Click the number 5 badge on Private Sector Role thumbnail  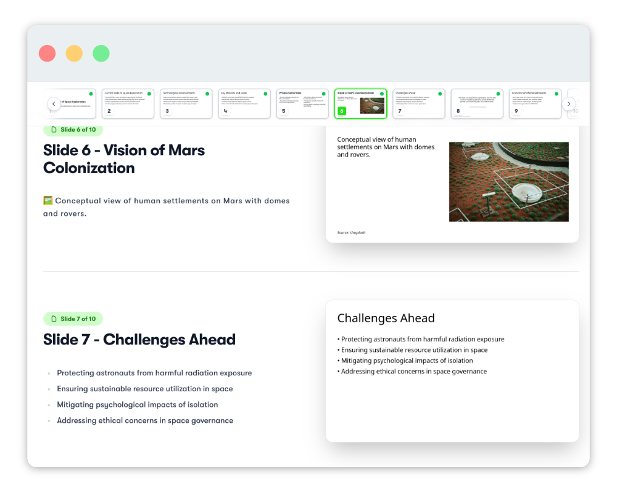(283, 112)
